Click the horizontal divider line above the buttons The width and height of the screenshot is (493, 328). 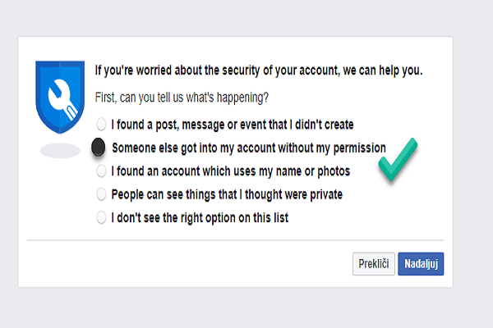[x=238, y=240]
